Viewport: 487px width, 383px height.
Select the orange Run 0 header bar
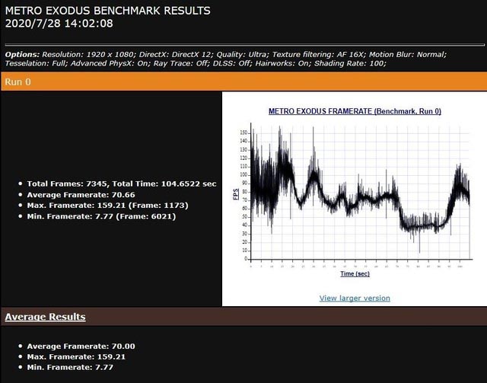pyautogui.click(x=243, y=81)
